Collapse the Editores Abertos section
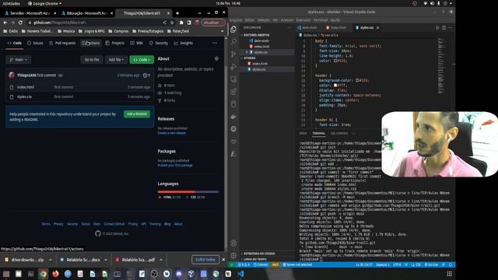The width and height of the screenshot is (498, 280). 256,35
